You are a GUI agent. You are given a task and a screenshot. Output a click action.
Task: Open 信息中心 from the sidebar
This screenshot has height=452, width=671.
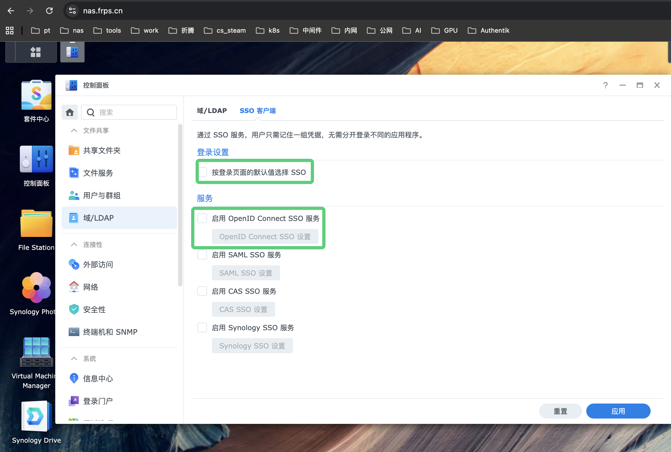tap(98, 378)
